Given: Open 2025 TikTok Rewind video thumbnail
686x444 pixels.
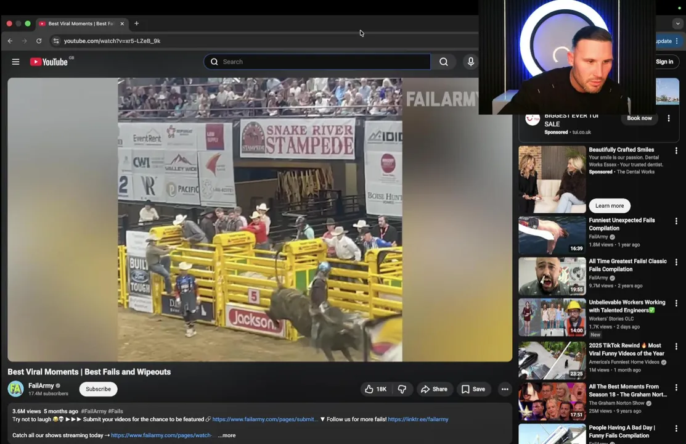Looking at the screenshot, I should click(552, 360).
